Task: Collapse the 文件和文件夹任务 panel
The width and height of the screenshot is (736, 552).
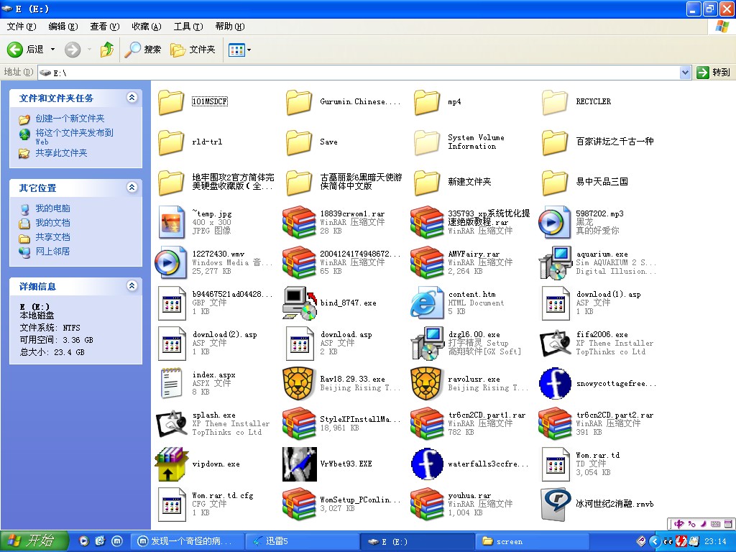Action: pyautogui.click(x=132, y=98)
